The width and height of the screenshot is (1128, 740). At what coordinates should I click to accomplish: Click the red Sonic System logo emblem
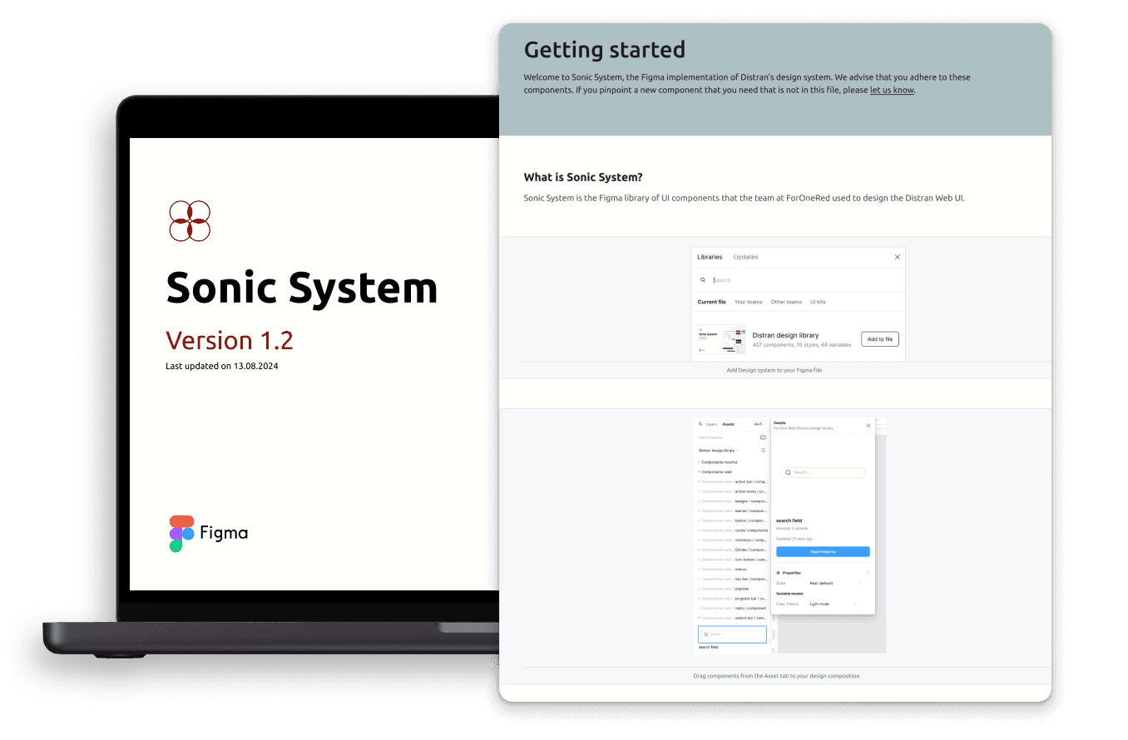pyautogui.click(x=190, y=221)
